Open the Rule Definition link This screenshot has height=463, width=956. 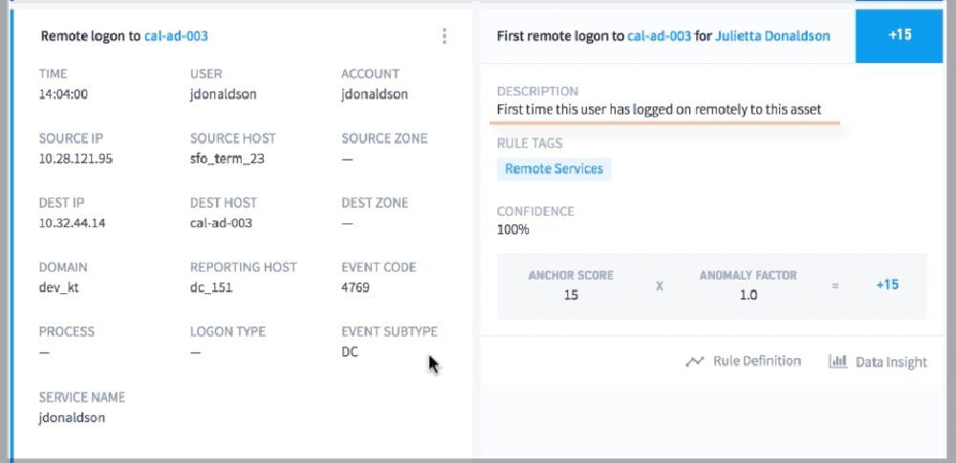click(x=756, y=361)
